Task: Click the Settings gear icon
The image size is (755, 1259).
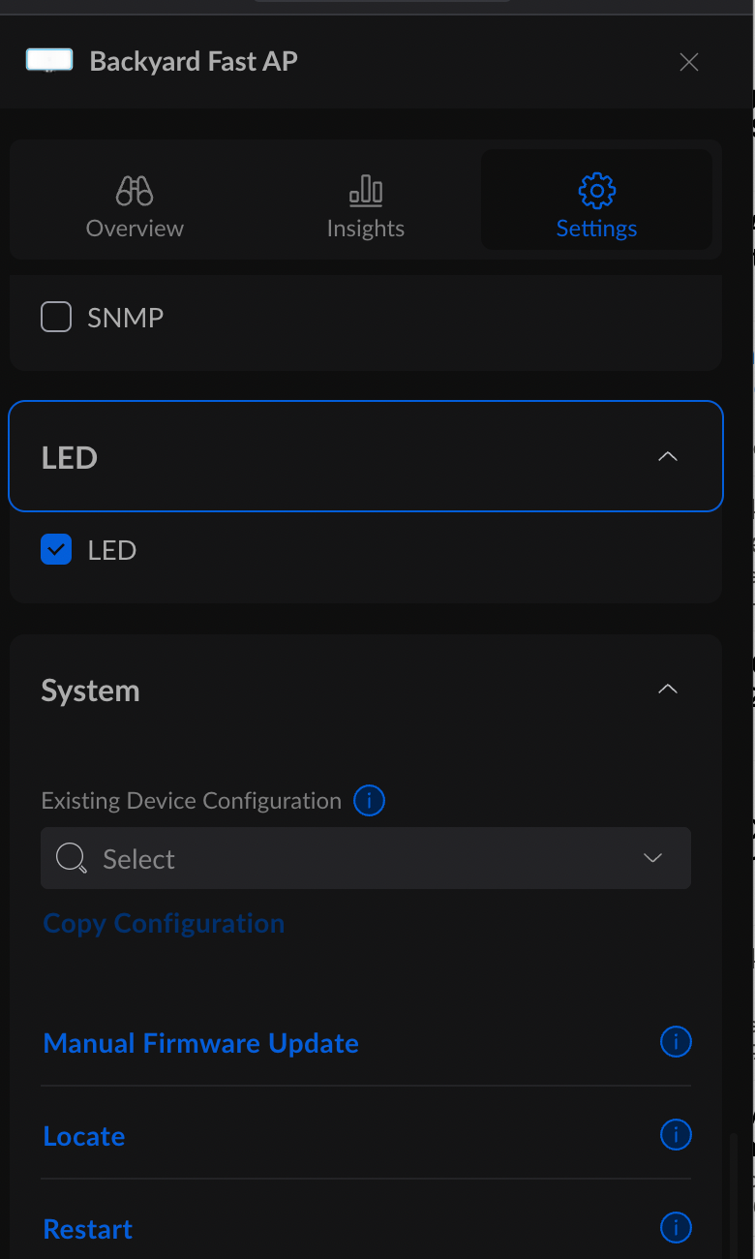Action: (597, 190)
